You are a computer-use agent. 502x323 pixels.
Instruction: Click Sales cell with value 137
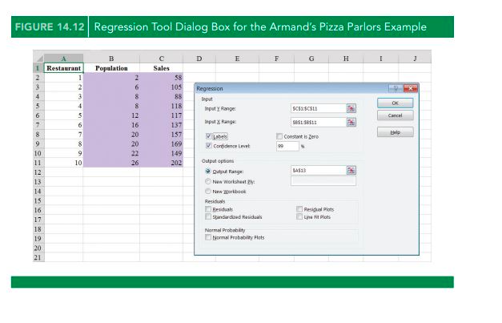click(162, 125)
